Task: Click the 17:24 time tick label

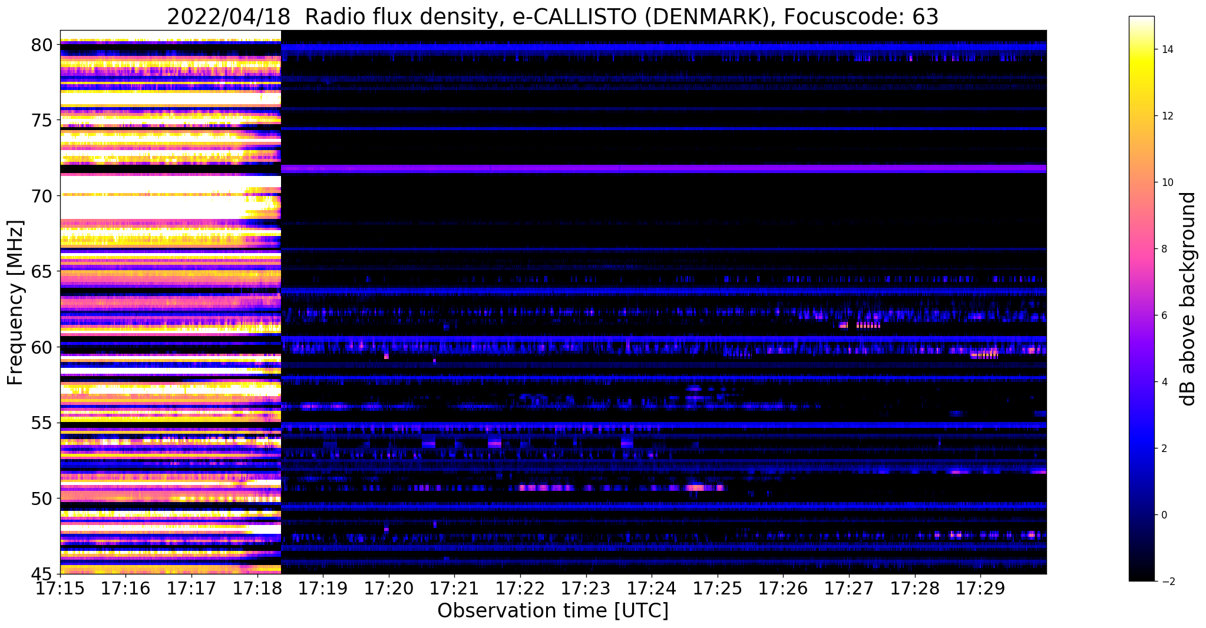Action: [x=652, y=589]
